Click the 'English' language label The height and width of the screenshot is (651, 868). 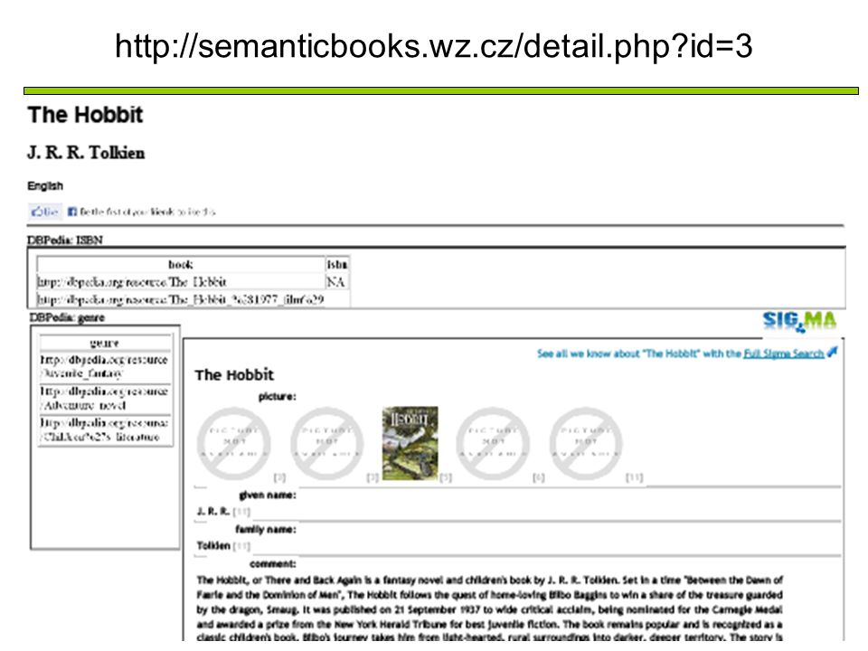(x=45, y=186)
